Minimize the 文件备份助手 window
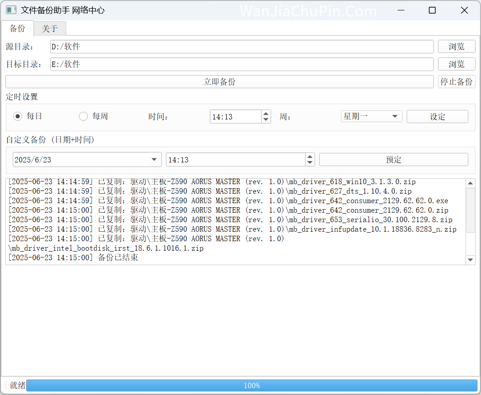Image resolution: width=481 pixels, height=395 pixels. pyautogui.click(x=401, y=10)
